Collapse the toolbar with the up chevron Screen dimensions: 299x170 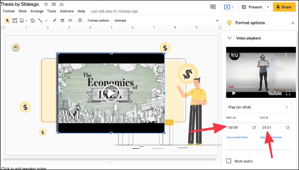tap(217, 20)
